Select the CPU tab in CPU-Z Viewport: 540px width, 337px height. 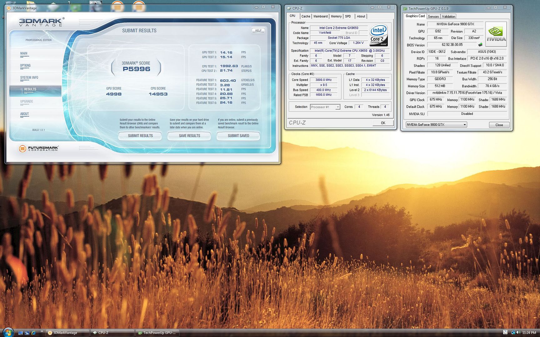292,16
